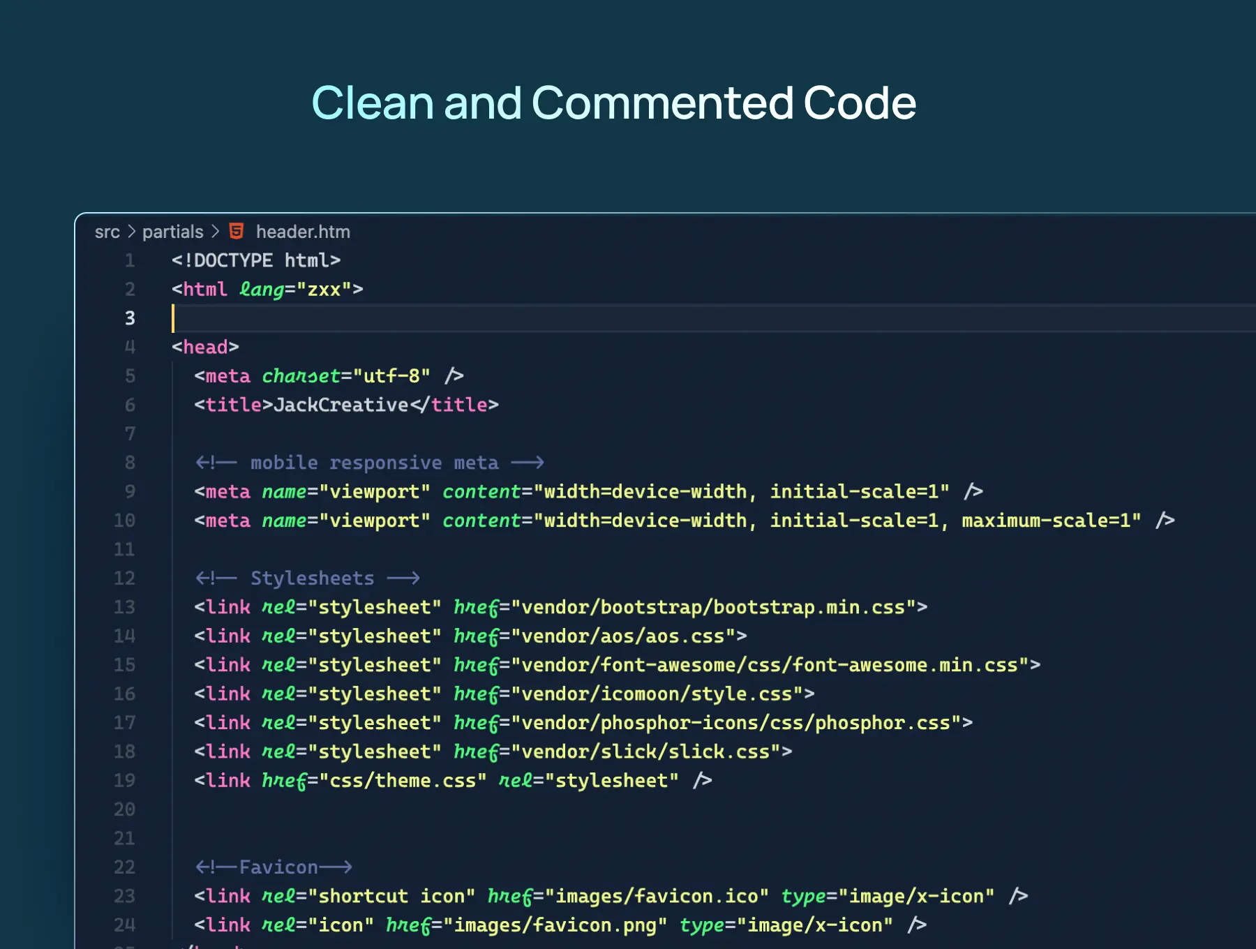The height and width of the screenshot is (949, 1256).
Task: Select line number 4 beside head tag
Action: [x=130, y=348]
